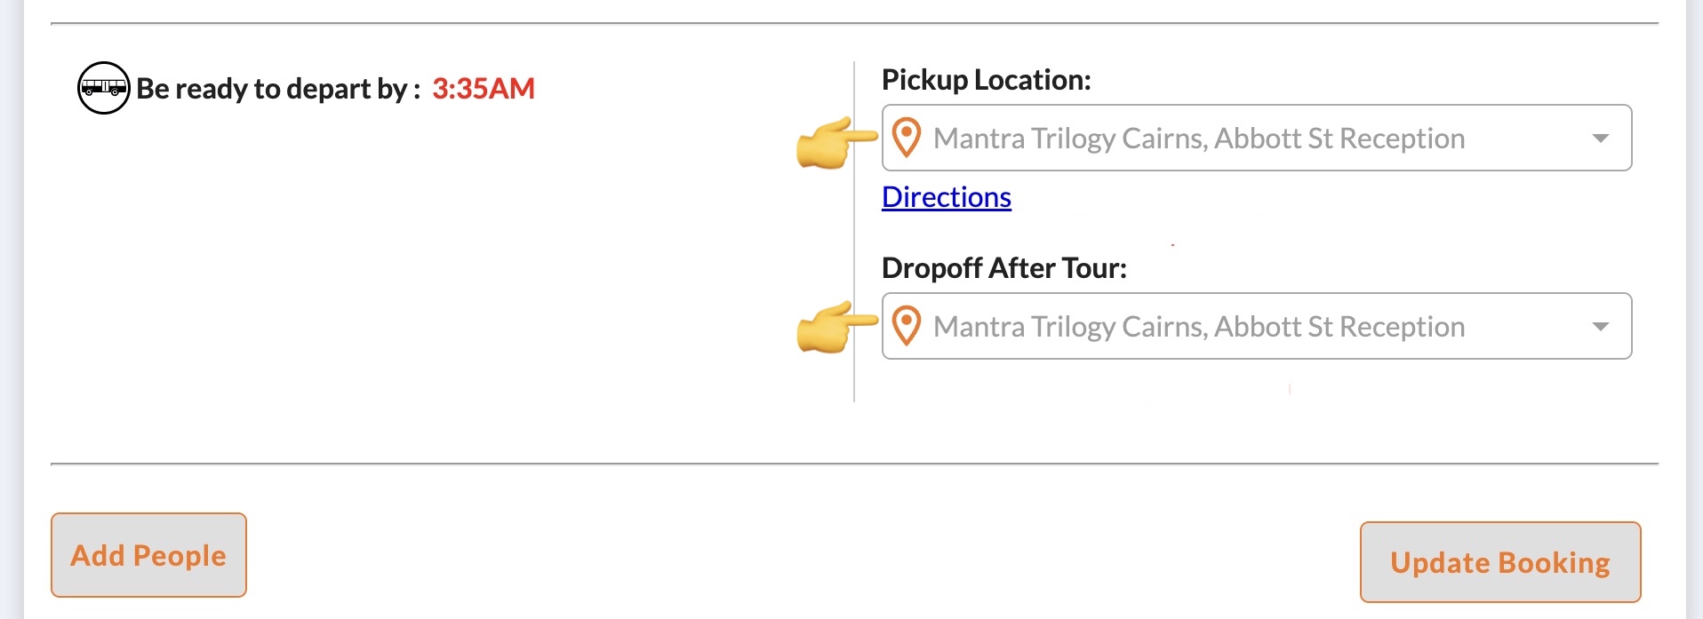Open the Directions link

[946, 197]
